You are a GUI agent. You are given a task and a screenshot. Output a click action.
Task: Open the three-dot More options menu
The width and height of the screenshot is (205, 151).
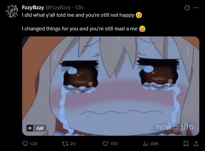click(196, 8)
